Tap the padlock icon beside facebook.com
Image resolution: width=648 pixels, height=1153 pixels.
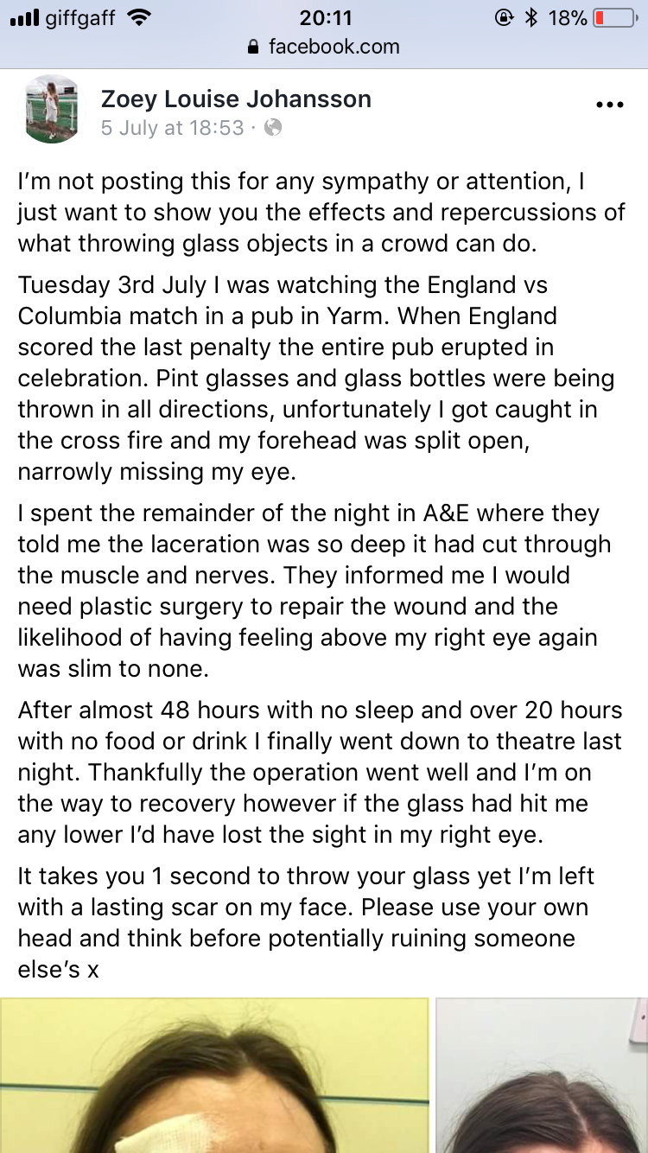[253, 48]
